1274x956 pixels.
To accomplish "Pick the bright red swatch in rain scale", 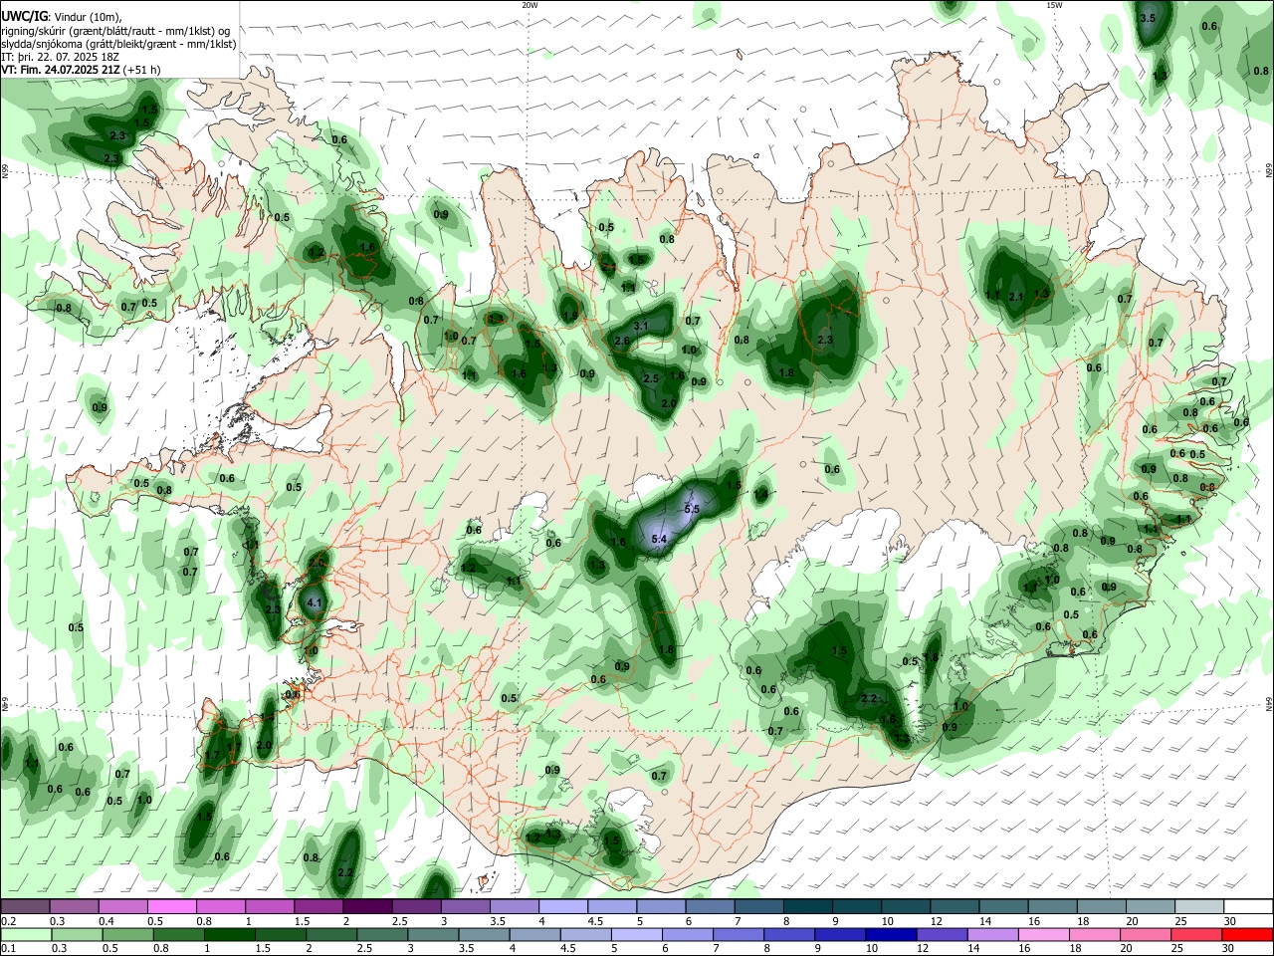I will [1248, 934].
